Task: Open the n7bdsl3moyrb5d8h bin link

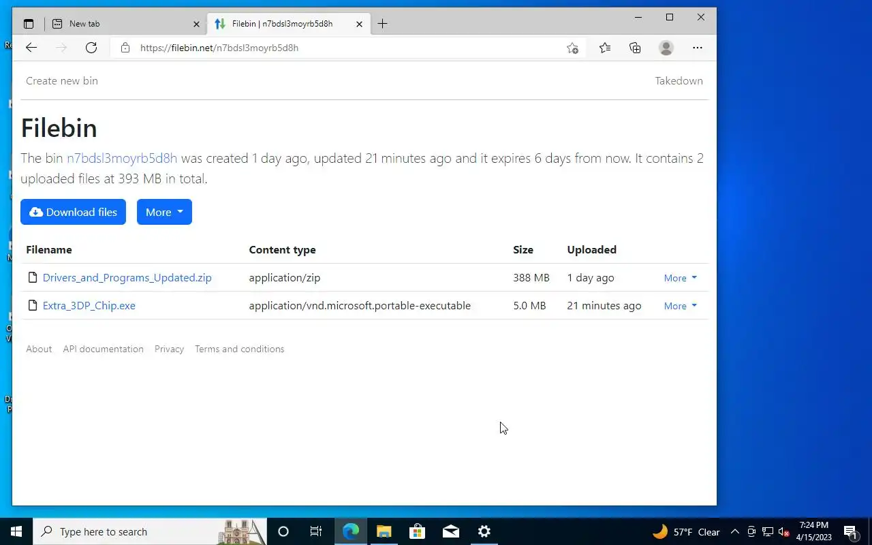Action: click(x=122, y=158)
